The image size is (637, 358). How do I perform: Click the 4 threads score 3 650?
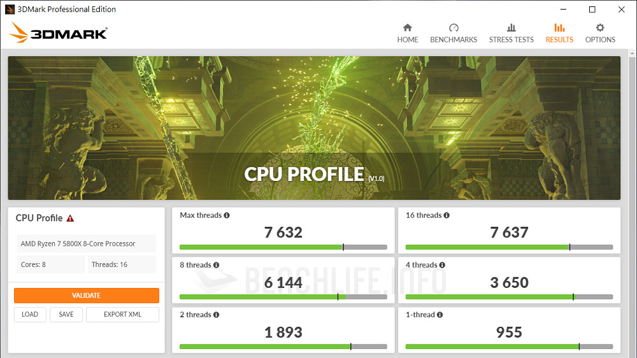point(509,282)
